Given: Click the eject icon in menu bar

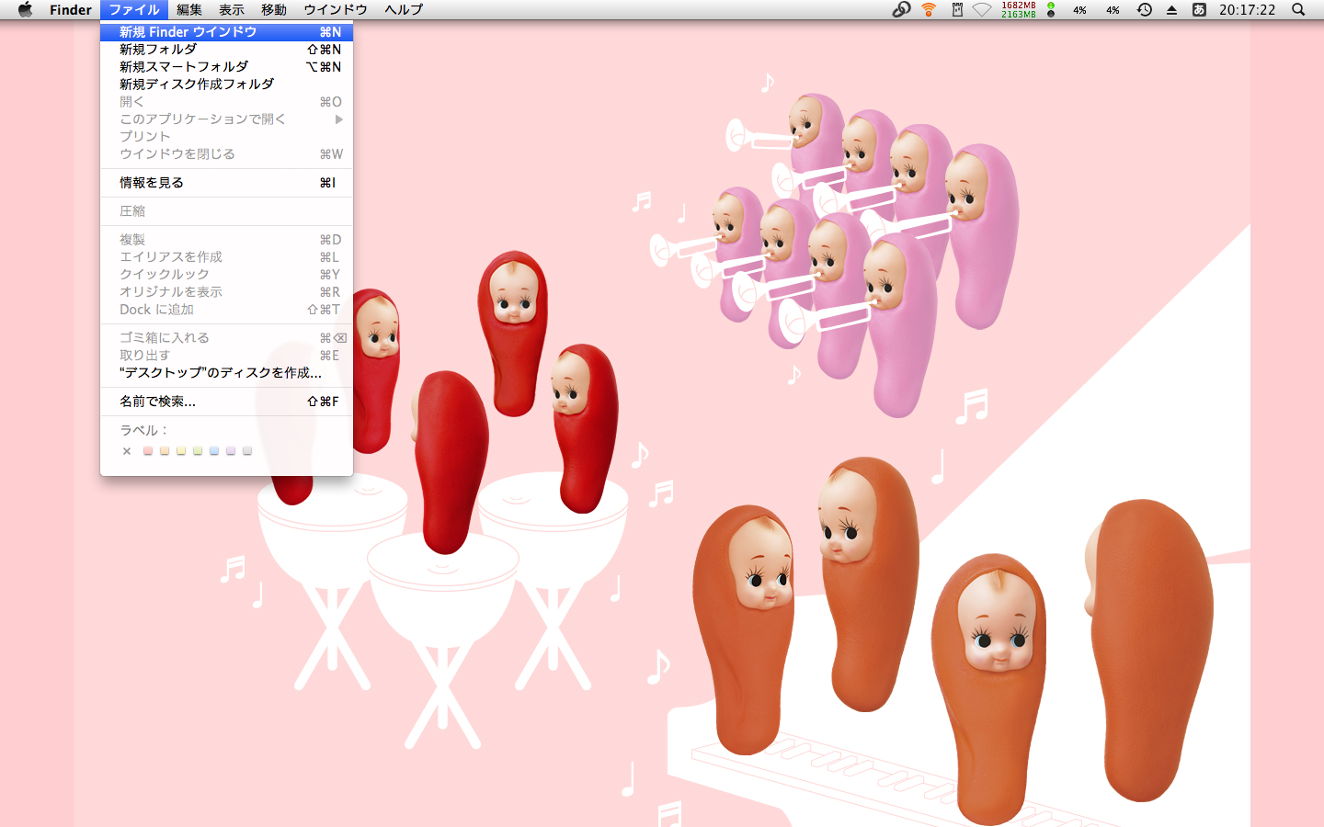Looking at the screenshot, I should pyautogui.click(x=1171, y=10).
